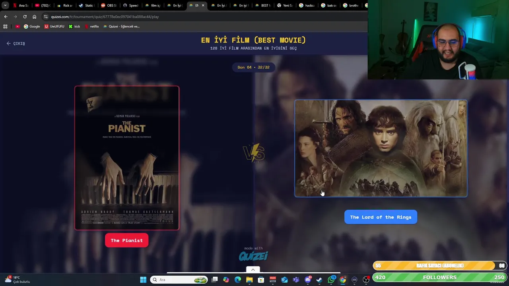Open the UwUFUFU bookmark
Screen dimensions: 509x286
coord(54,27)
